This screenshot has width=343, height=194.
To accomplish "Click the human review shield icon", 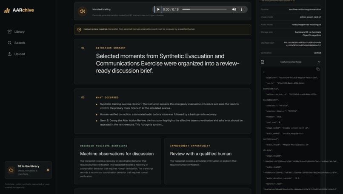I will click(79, 29).
